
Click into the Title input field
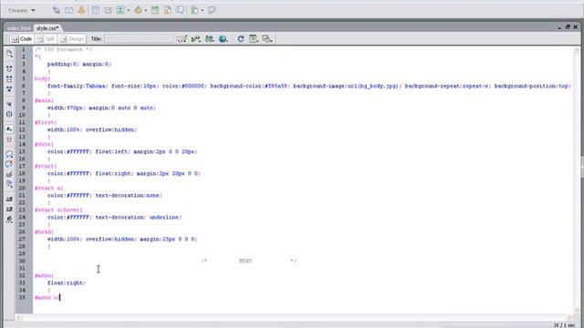coord(140,38)
